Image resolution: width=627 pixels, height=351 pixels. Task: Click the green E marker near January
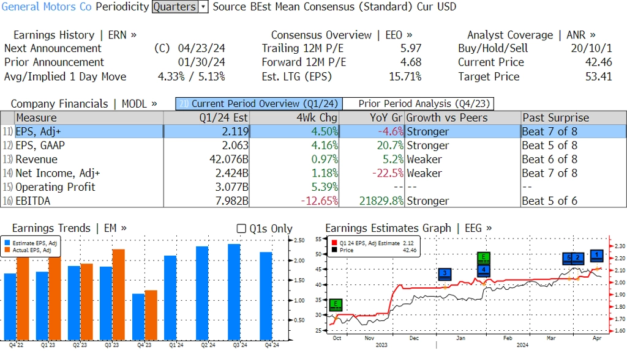click(x=484, y=258)
